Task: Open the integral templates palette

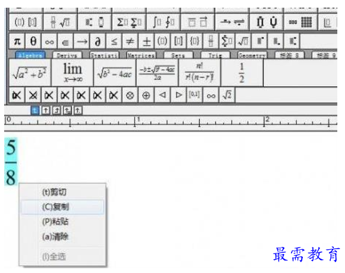Action: [164, 22]
